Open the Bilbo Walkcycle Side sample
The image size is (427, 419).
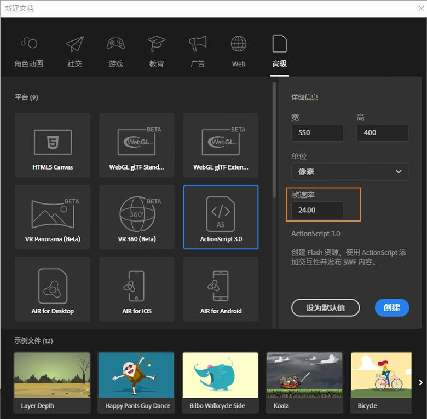pyautogui.click(x=220, y=382)
